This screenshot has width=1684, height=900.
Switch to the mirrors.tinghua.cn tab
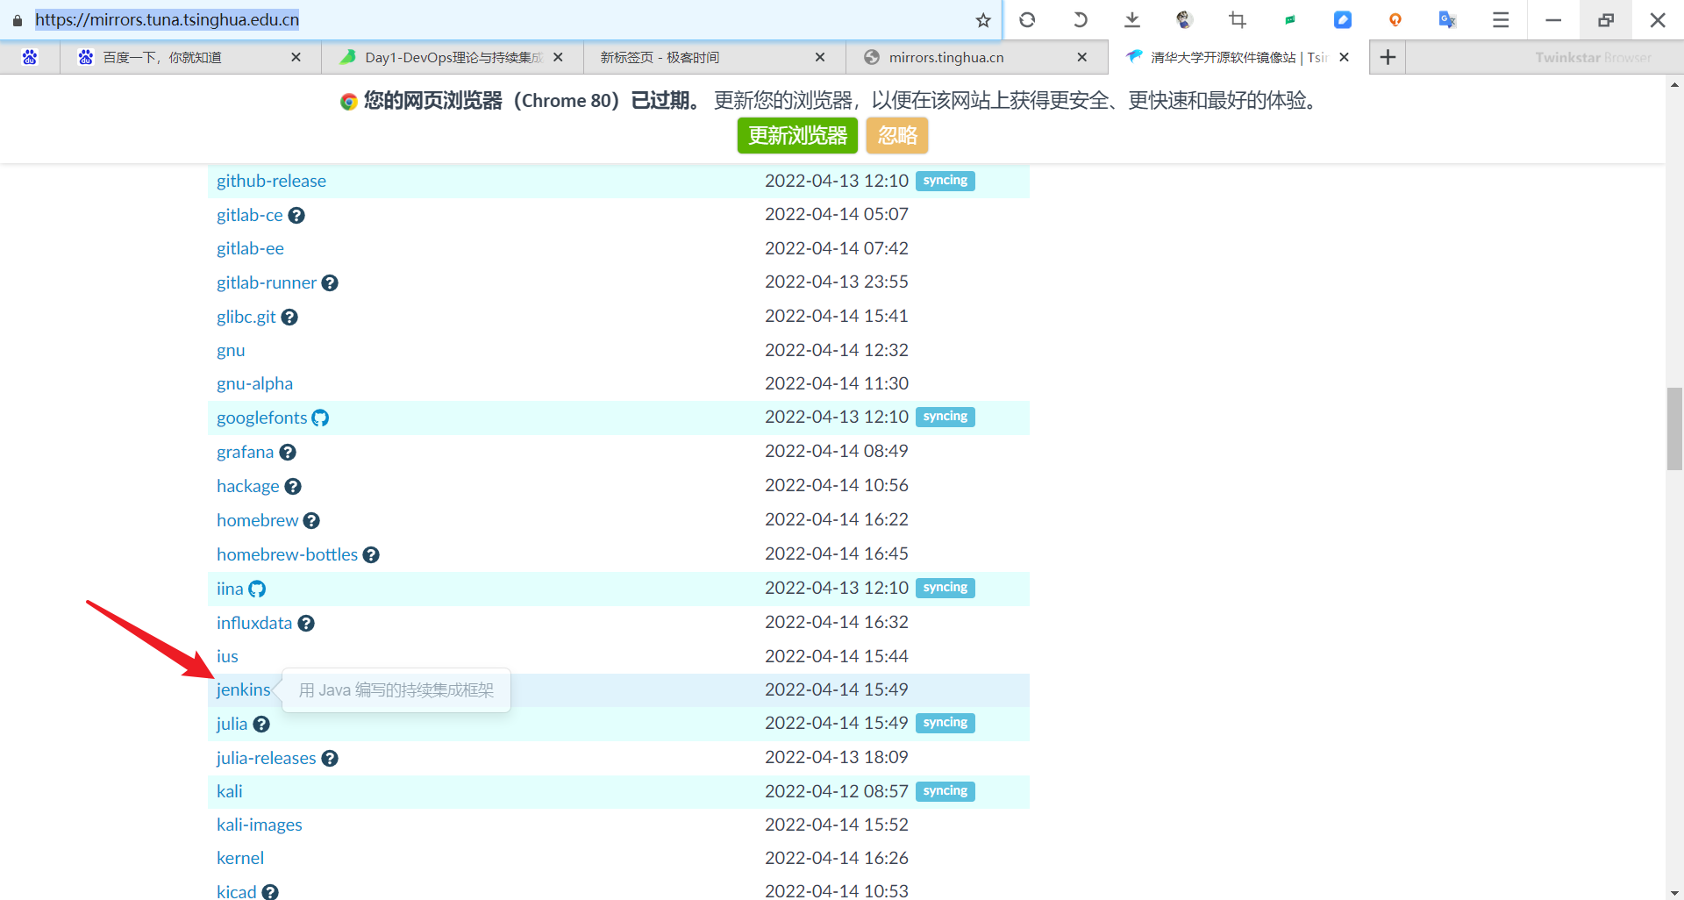coord(976,57)
